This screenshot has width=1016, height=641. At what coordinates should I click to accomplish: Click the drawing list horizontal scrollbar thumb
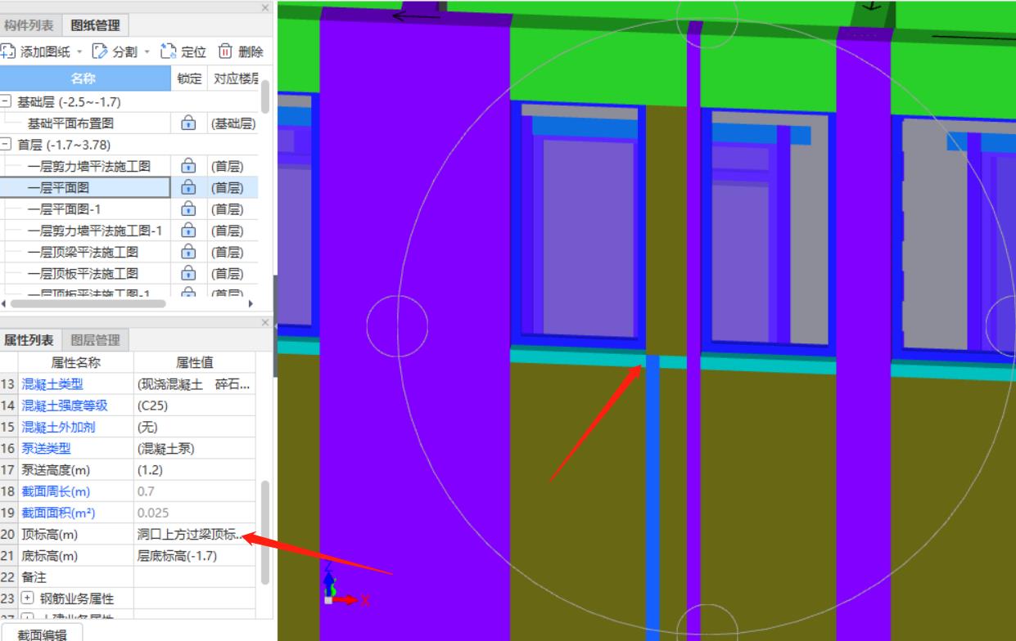click(x=88, y=303)
